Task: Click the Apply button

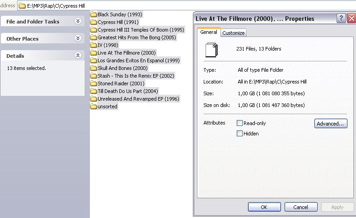Action: tap(337, 207)
